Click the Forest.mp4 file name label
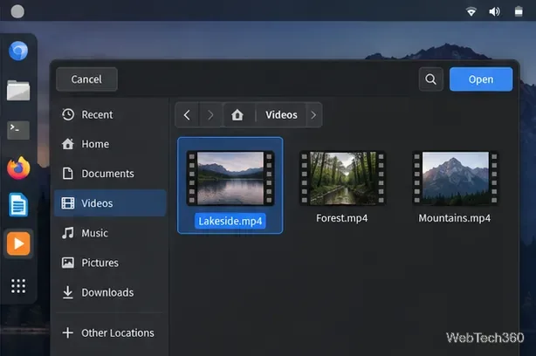Viewport: 536px width, 356px height. click(x=342, y=218)
